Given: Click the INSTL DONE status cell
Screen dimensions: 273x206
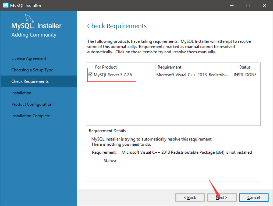Looking at the screenshot, I should tap(245, 75).
